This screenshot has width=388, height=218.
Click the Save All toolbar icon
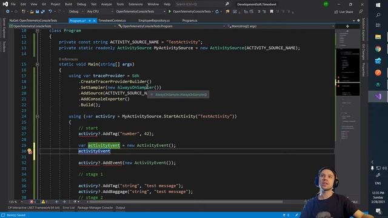(43, 12)
